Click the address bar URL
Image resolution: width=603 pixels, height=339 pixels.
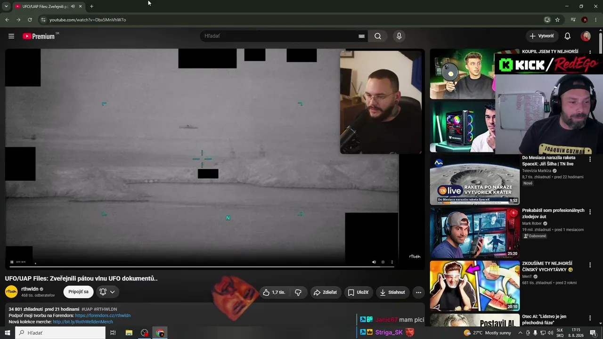(x=88, y=20)
